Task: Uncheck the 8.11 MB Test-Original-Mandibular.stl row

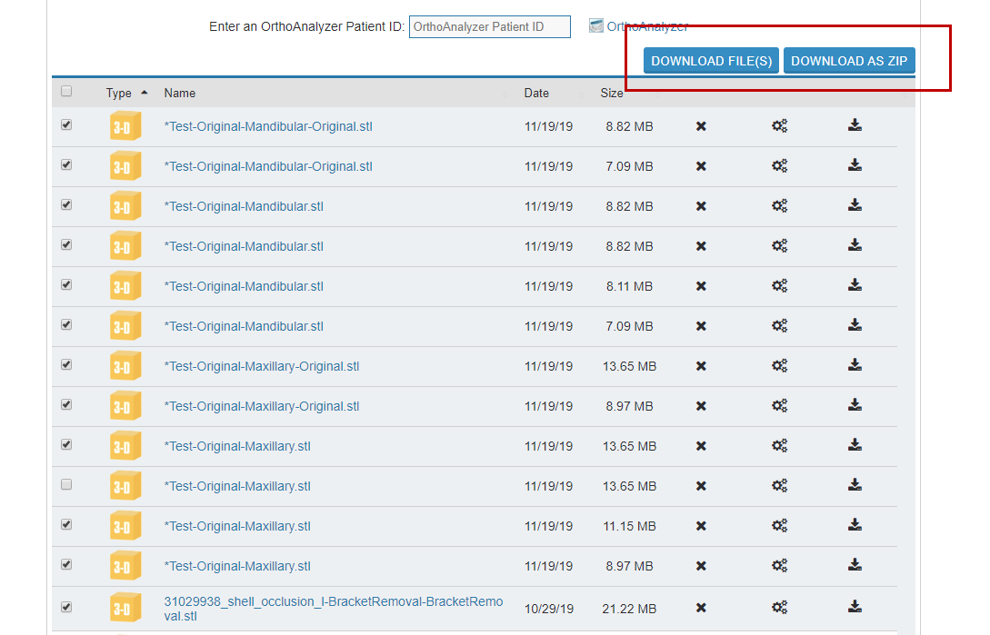Action: click(x=66, y=284)
